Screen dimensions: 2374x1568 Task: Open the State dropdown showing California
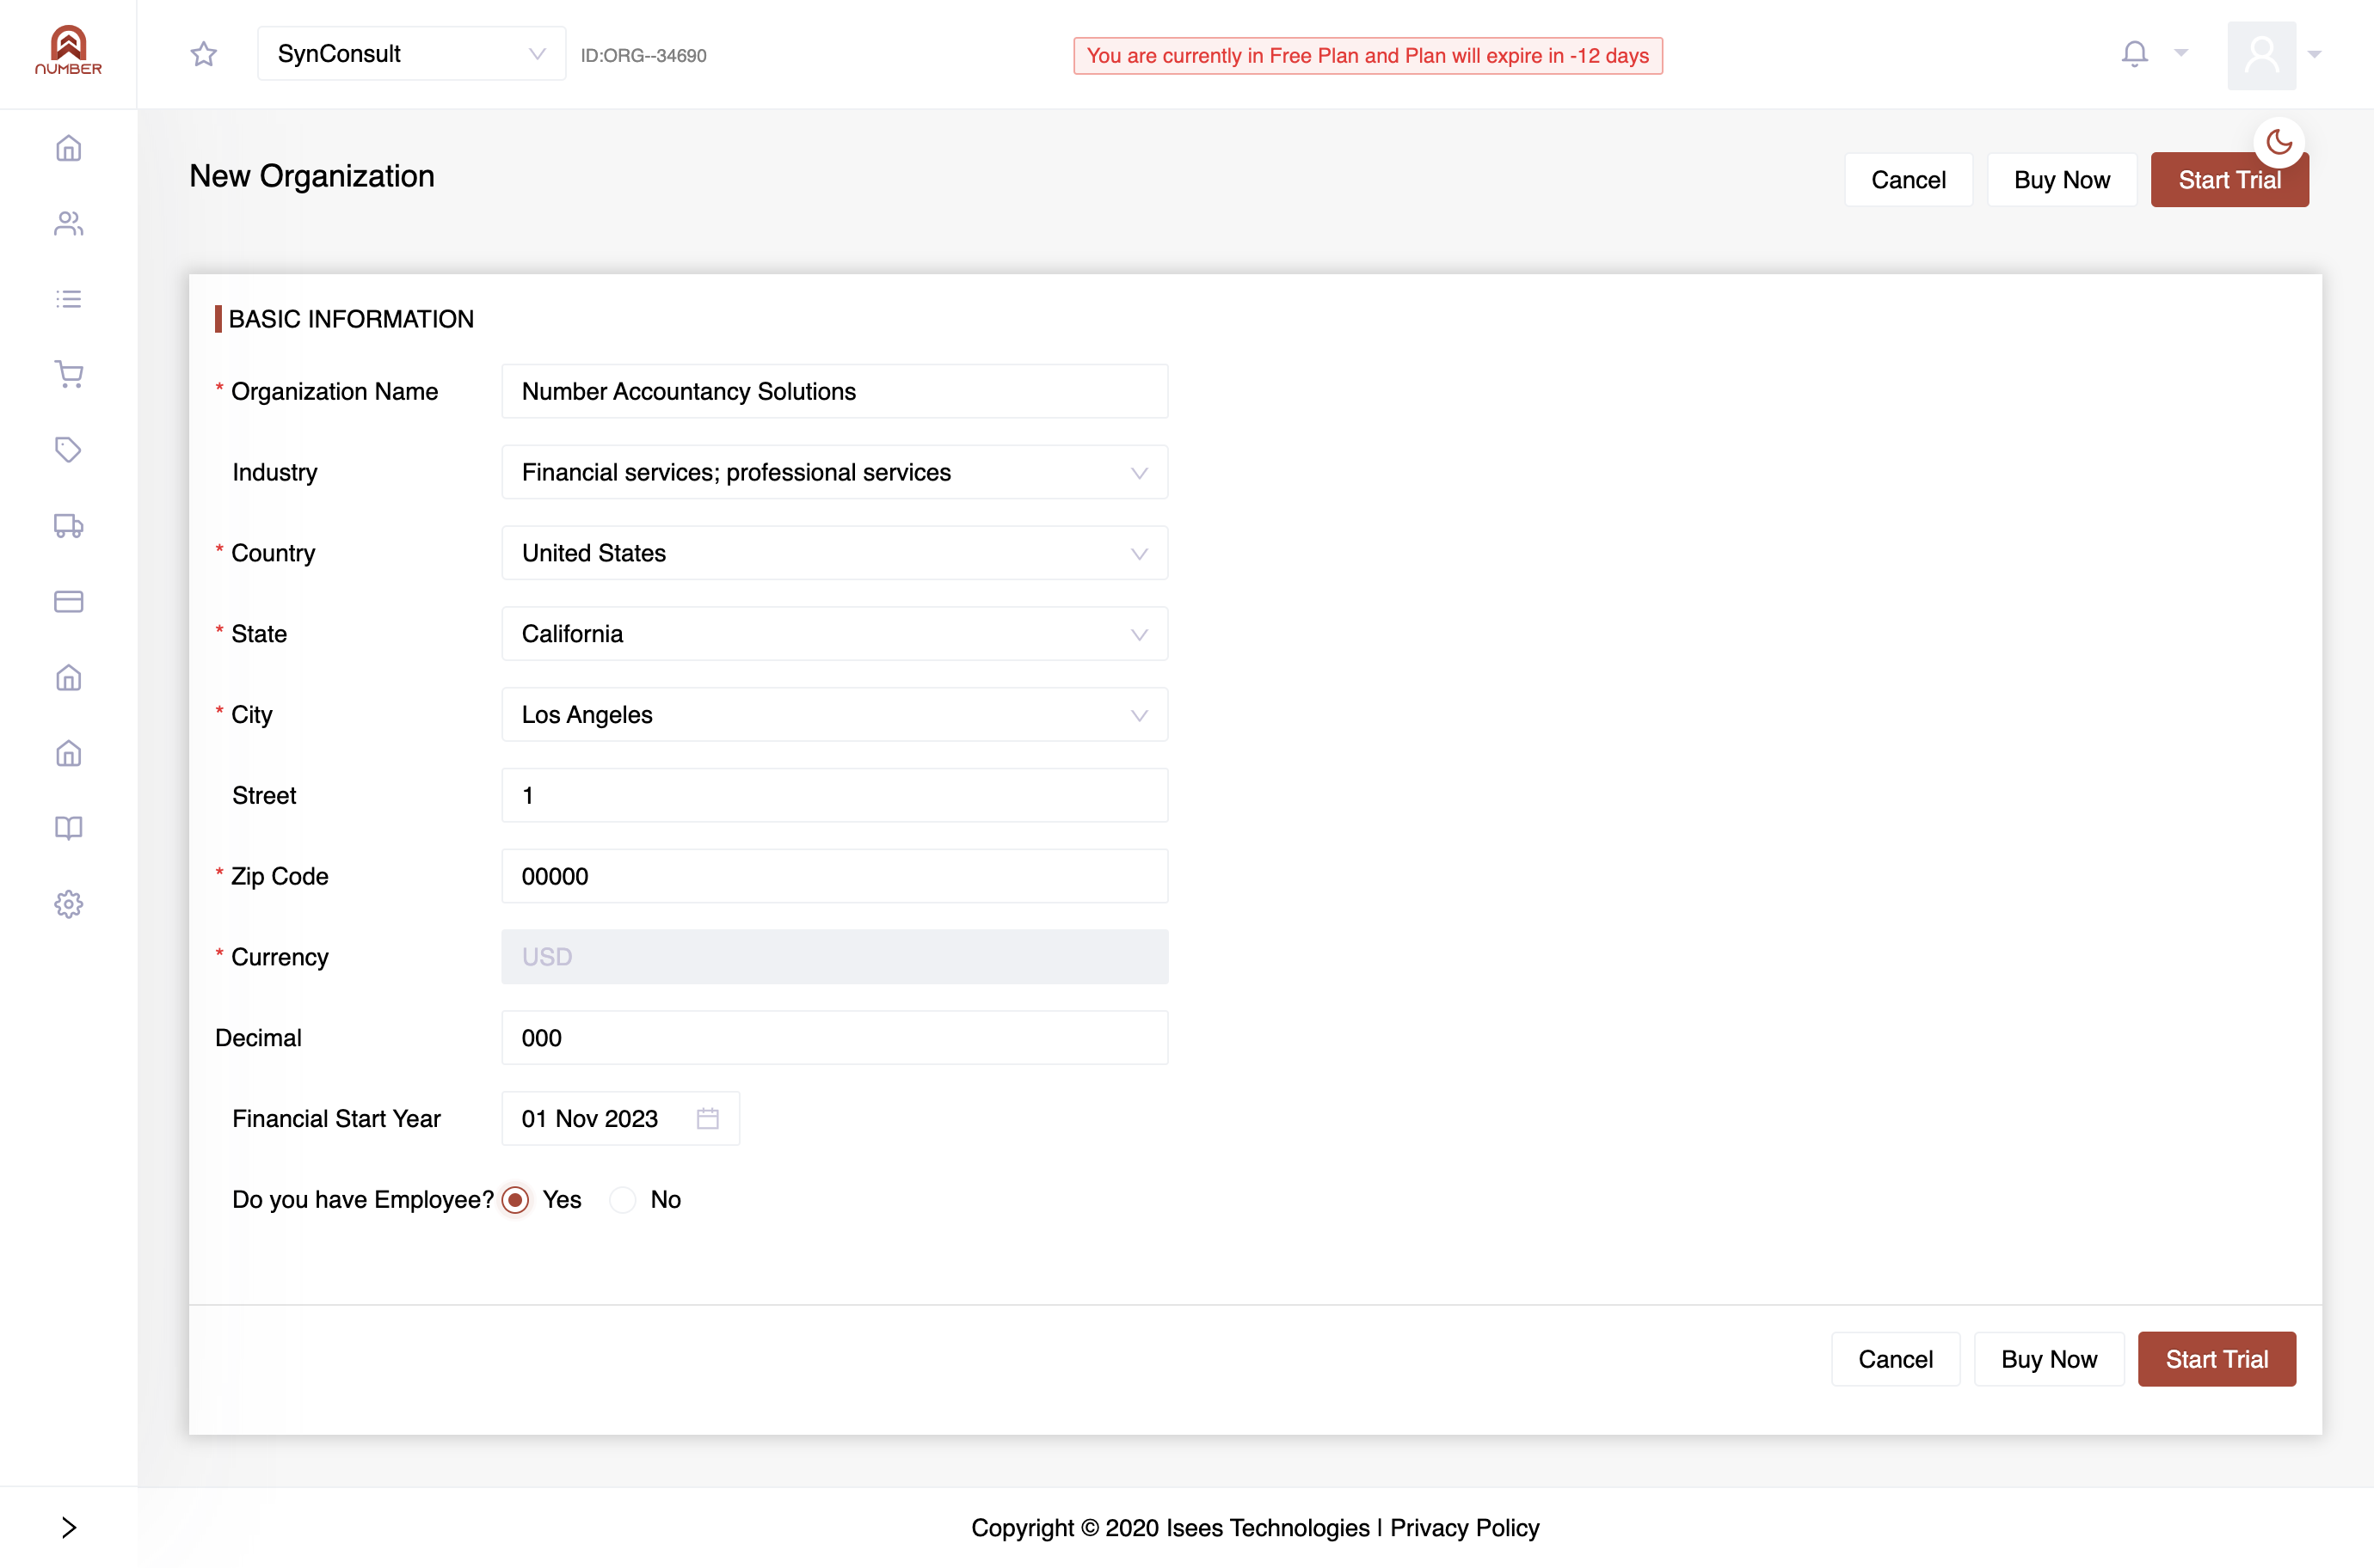pos(834,634)
